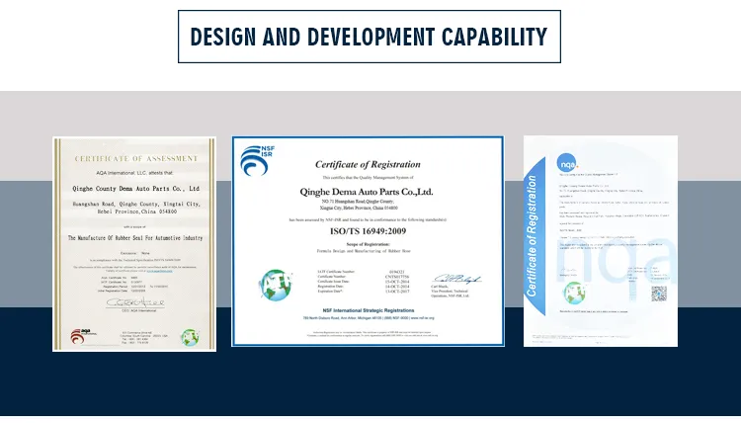The width and height of the screenshot is (741, 423).
Task: Click 'CERTIFICATE OF ASSESSMENT' gold title
Action: [136, 158]
